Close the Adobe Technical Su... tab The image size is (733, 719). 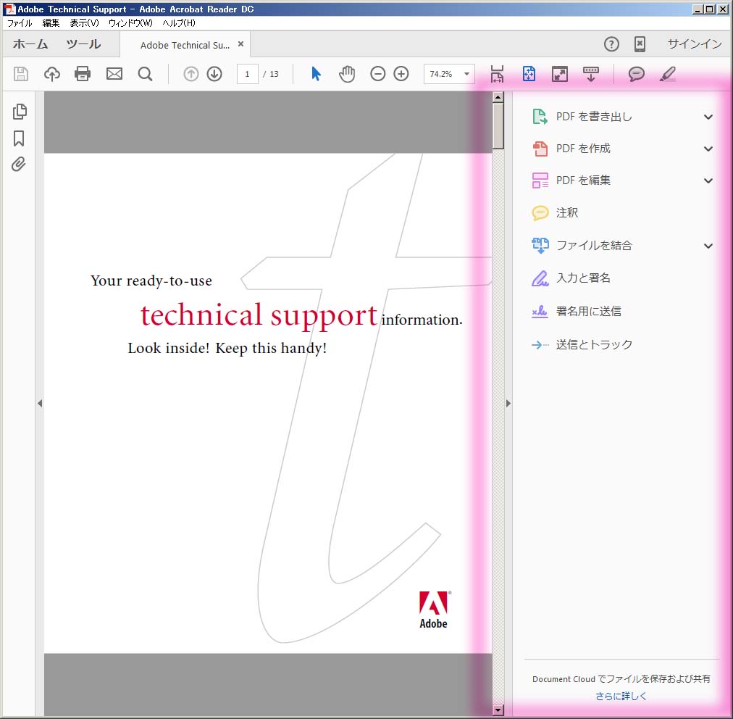(240, 44)
